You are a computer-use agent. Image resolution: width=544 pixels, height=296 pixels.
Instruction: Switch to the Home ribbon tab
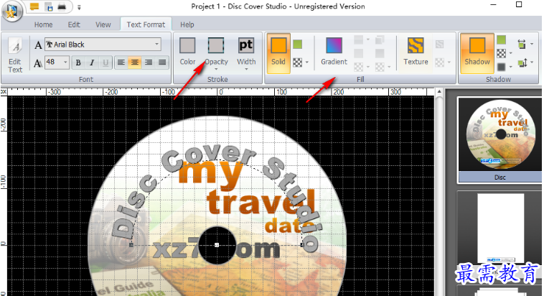point(43,24)
